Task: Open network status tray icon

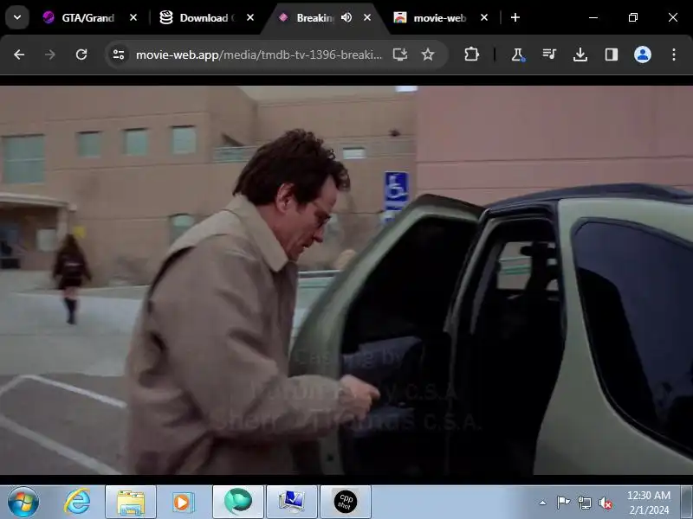Action: point(584,503)
